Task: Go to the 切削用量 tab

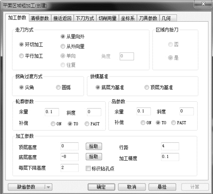Action: tap(108, 18)
